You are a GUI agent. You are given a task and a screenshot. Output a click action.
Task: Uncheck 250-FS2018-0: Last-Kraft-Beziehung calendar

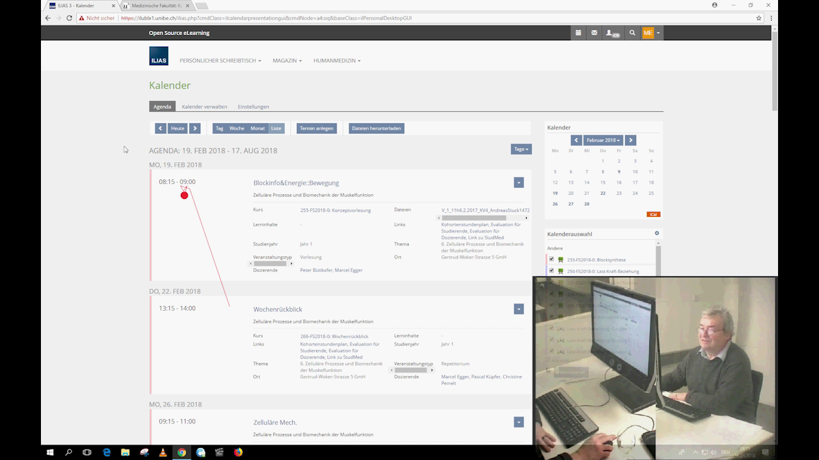552,271
